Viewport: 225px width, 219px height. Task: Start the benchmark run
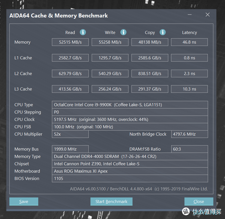pos(112,201)
